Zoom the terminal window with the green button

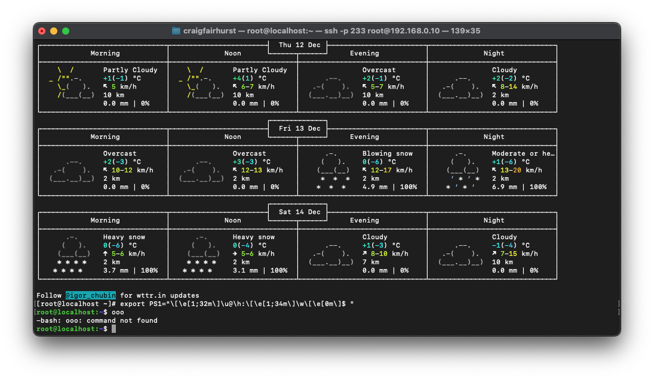coord(66,31)
